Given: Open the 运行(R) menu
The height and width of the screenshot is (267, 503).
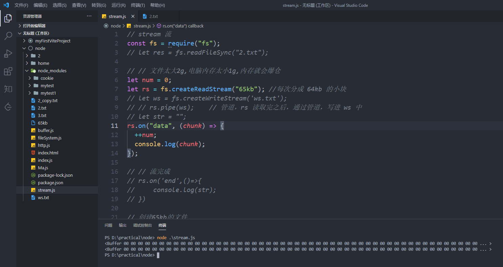Looking at the screenshot, I should [118, 5].
